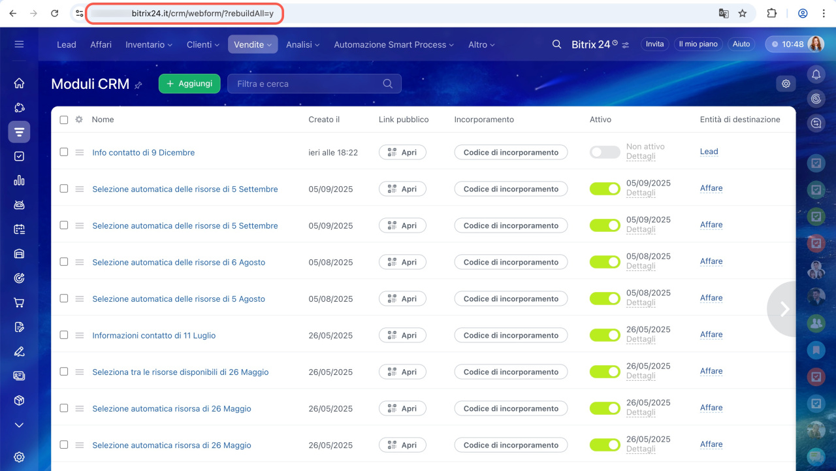Open the Lead tab
This screenshot has width=836, height=471.
pyautogui.click(x=67, y=44)
